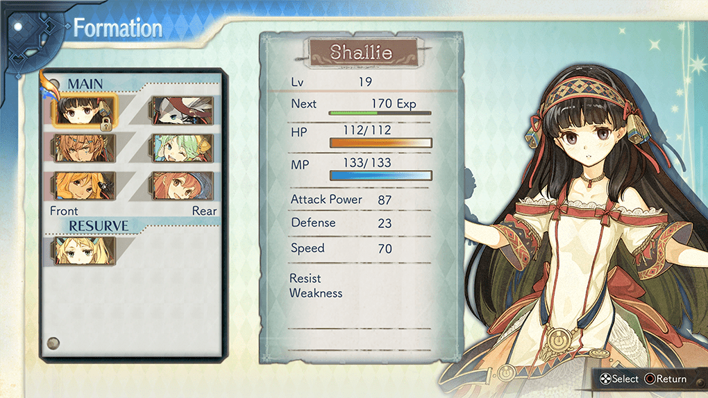Click the circle Return button icon
This screenshot has width=708, height=398.
650,379
